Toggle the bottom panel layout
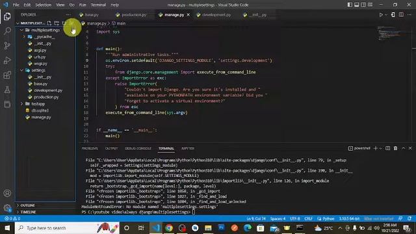This screenshot has height=234, width=416. coord(357,5)
